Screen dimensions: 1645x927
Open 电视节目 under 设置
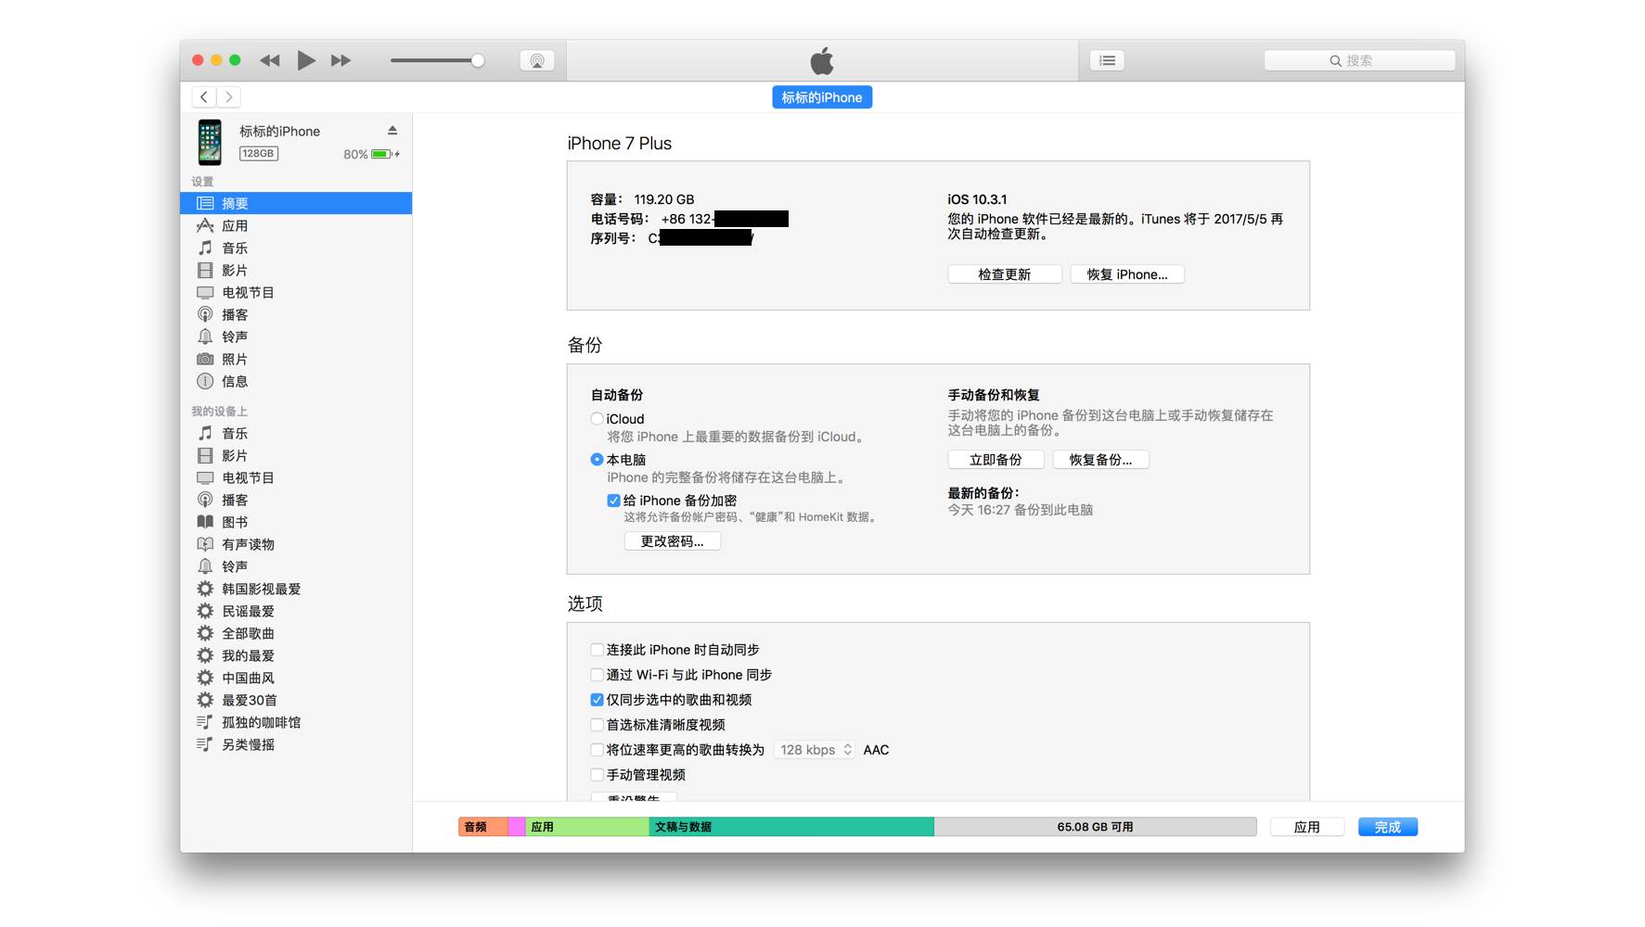(x=296, y=292)
